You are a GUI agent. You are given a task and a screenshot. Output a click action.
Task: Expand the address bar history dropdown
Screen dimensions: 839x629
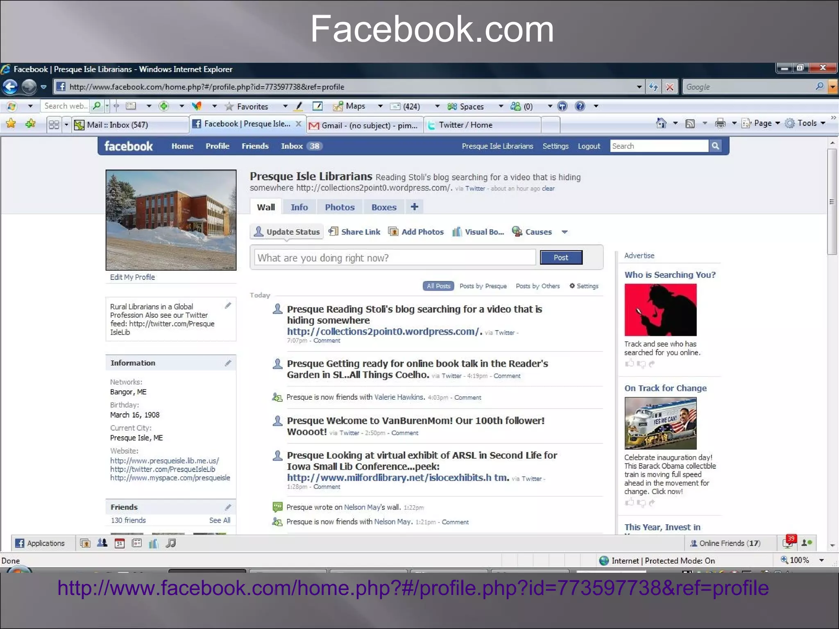pyautogui.click(x=639, y=87)
